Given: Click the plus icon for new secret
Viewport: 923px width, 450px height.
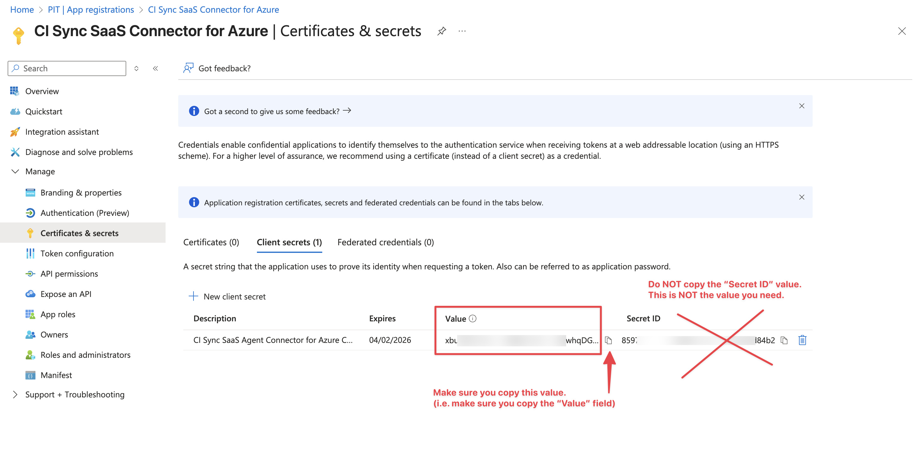Looking at the screenshot, I should pyautogui.click(x=193, y=296).
